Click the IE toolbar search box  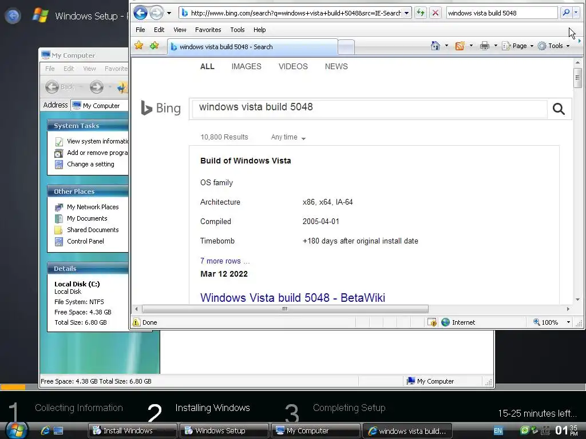coord(501,13)
